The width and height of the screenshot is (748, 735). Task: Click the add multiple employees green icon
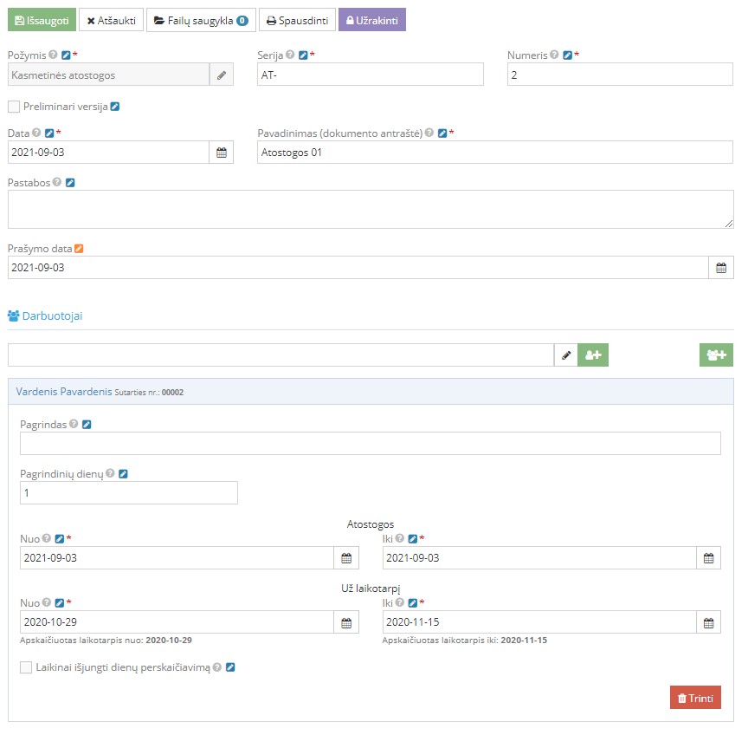click(x=716, y=354)
